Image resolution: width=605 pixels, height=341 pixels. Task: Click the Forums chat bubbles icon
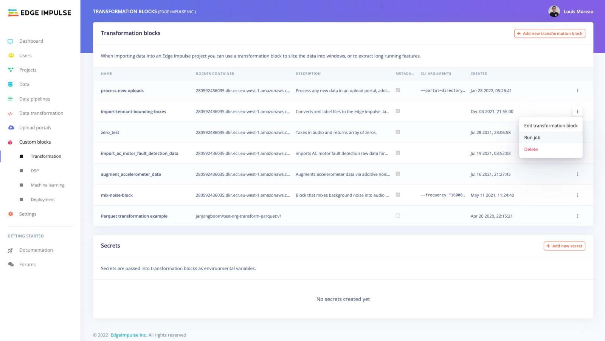(x=11, y=265)
